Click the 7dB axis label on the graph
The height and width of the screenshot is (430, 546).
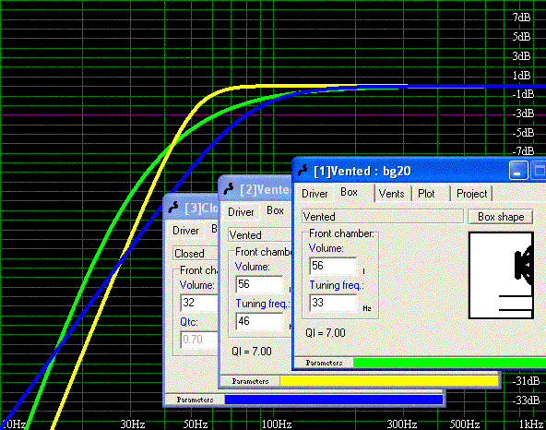(521, 18)
